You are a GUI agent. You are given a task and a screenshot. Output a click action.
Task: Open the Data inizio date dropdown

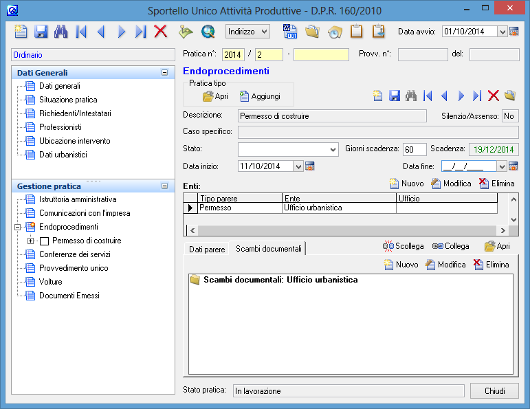(x=298, y=166)
